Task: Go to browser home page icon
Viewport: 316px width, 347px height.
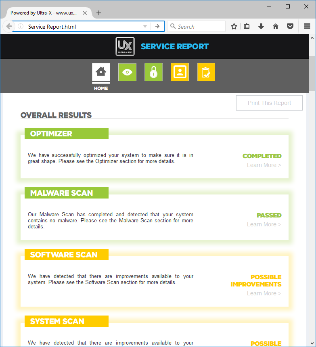Action: click(276, 26)
